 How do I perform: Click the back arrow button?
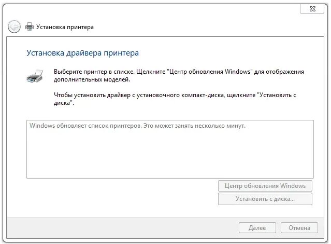coord(15,26)
